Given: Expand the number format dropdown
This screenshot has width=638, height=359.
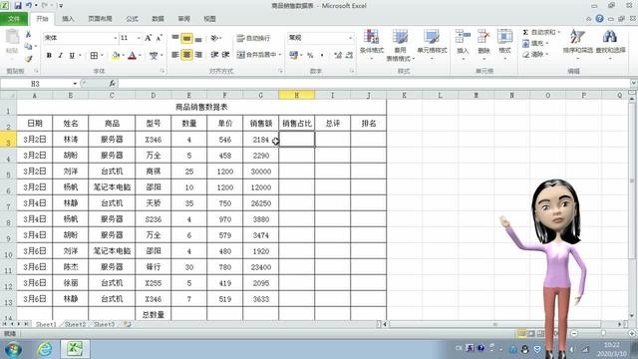Looking at the screenshot, I should tap(350, 38).
